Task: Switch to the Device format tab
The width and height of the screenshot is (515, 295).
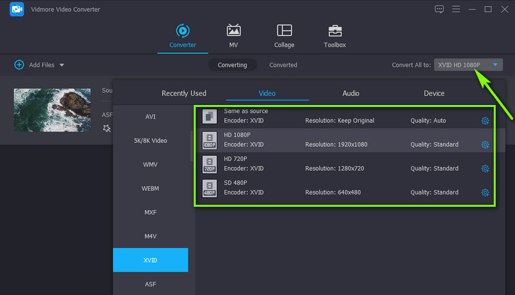Action: [x=434, y=93]
